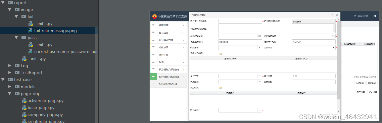Click the __init__.py icon inside fail folder
382x123 pixels.
(x=31, y=24)
